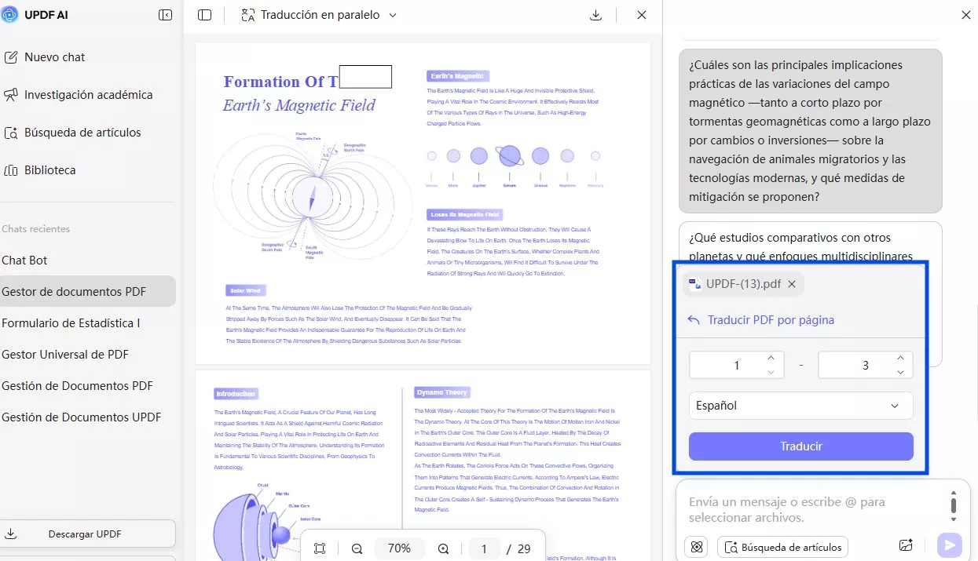Zoom in the document
The width and height of the screenshot is (978, 561).
[x=443, y=548]
